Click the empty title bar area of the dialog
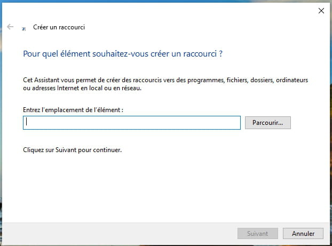Viewport: 332px width, 246px height. click(x=160, y=10)
